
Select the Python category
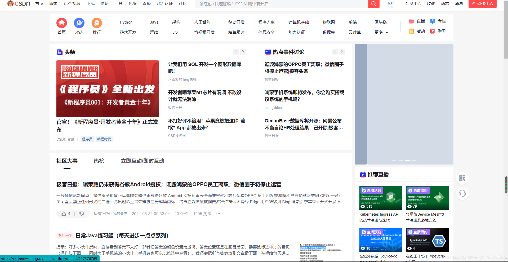click(126, 22)
